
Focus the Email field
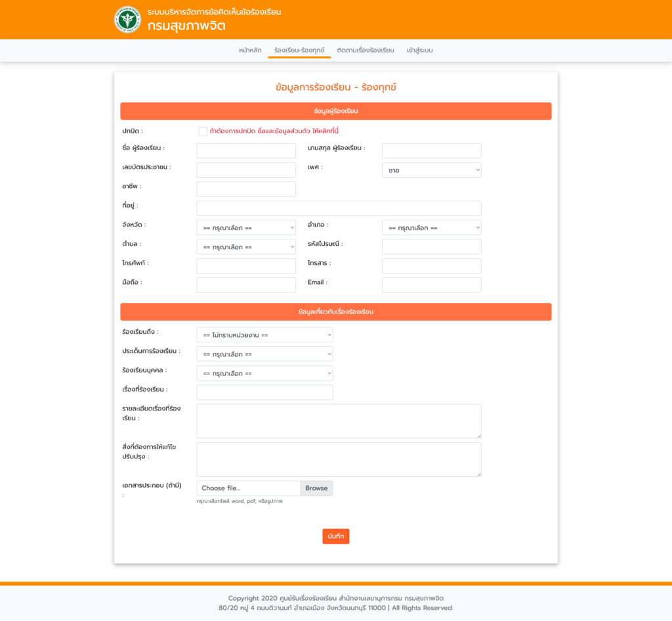pos(432,285)
